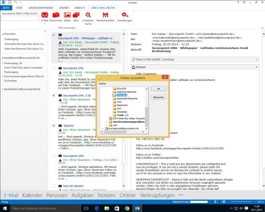
Task: Switch to ANSICHT tab
Action: coord(79,8)
